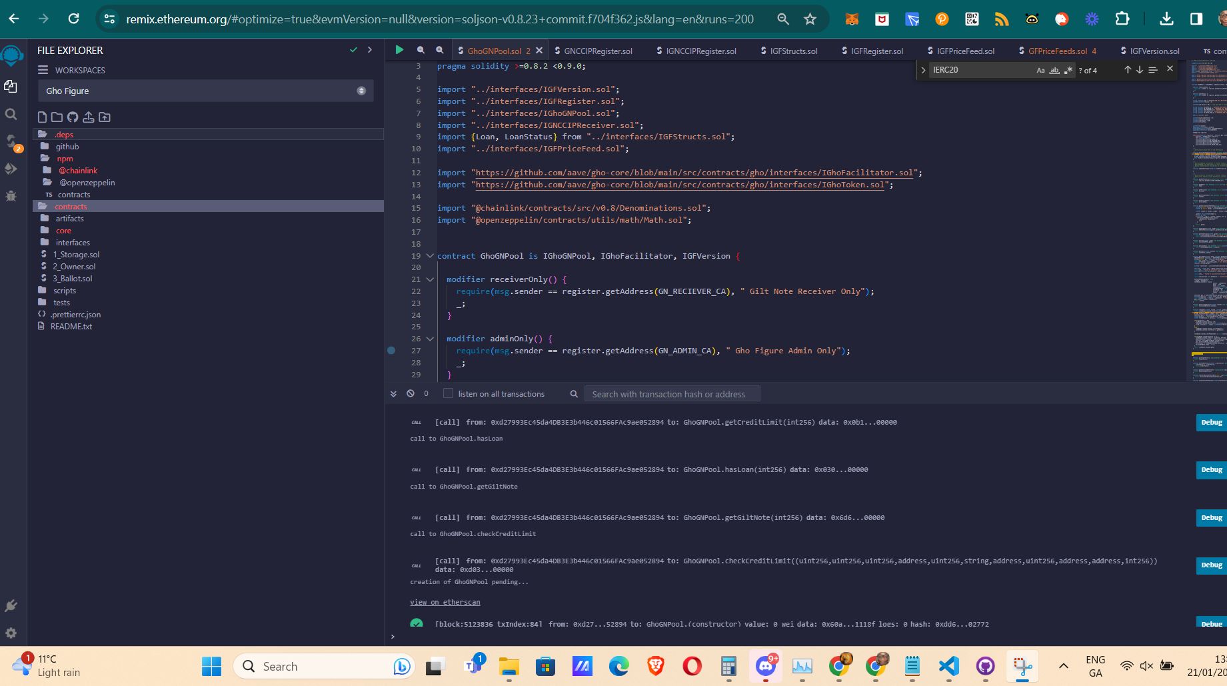Screen dimensions: 1227x686
Task: Collapse the .deps folder
Action: pyautogui.click(x=43, y=135)
